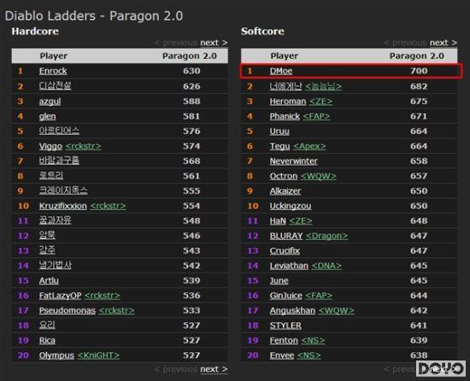Open Uckingzou's player profile
The image size is (470, 381).
(291, 206)
